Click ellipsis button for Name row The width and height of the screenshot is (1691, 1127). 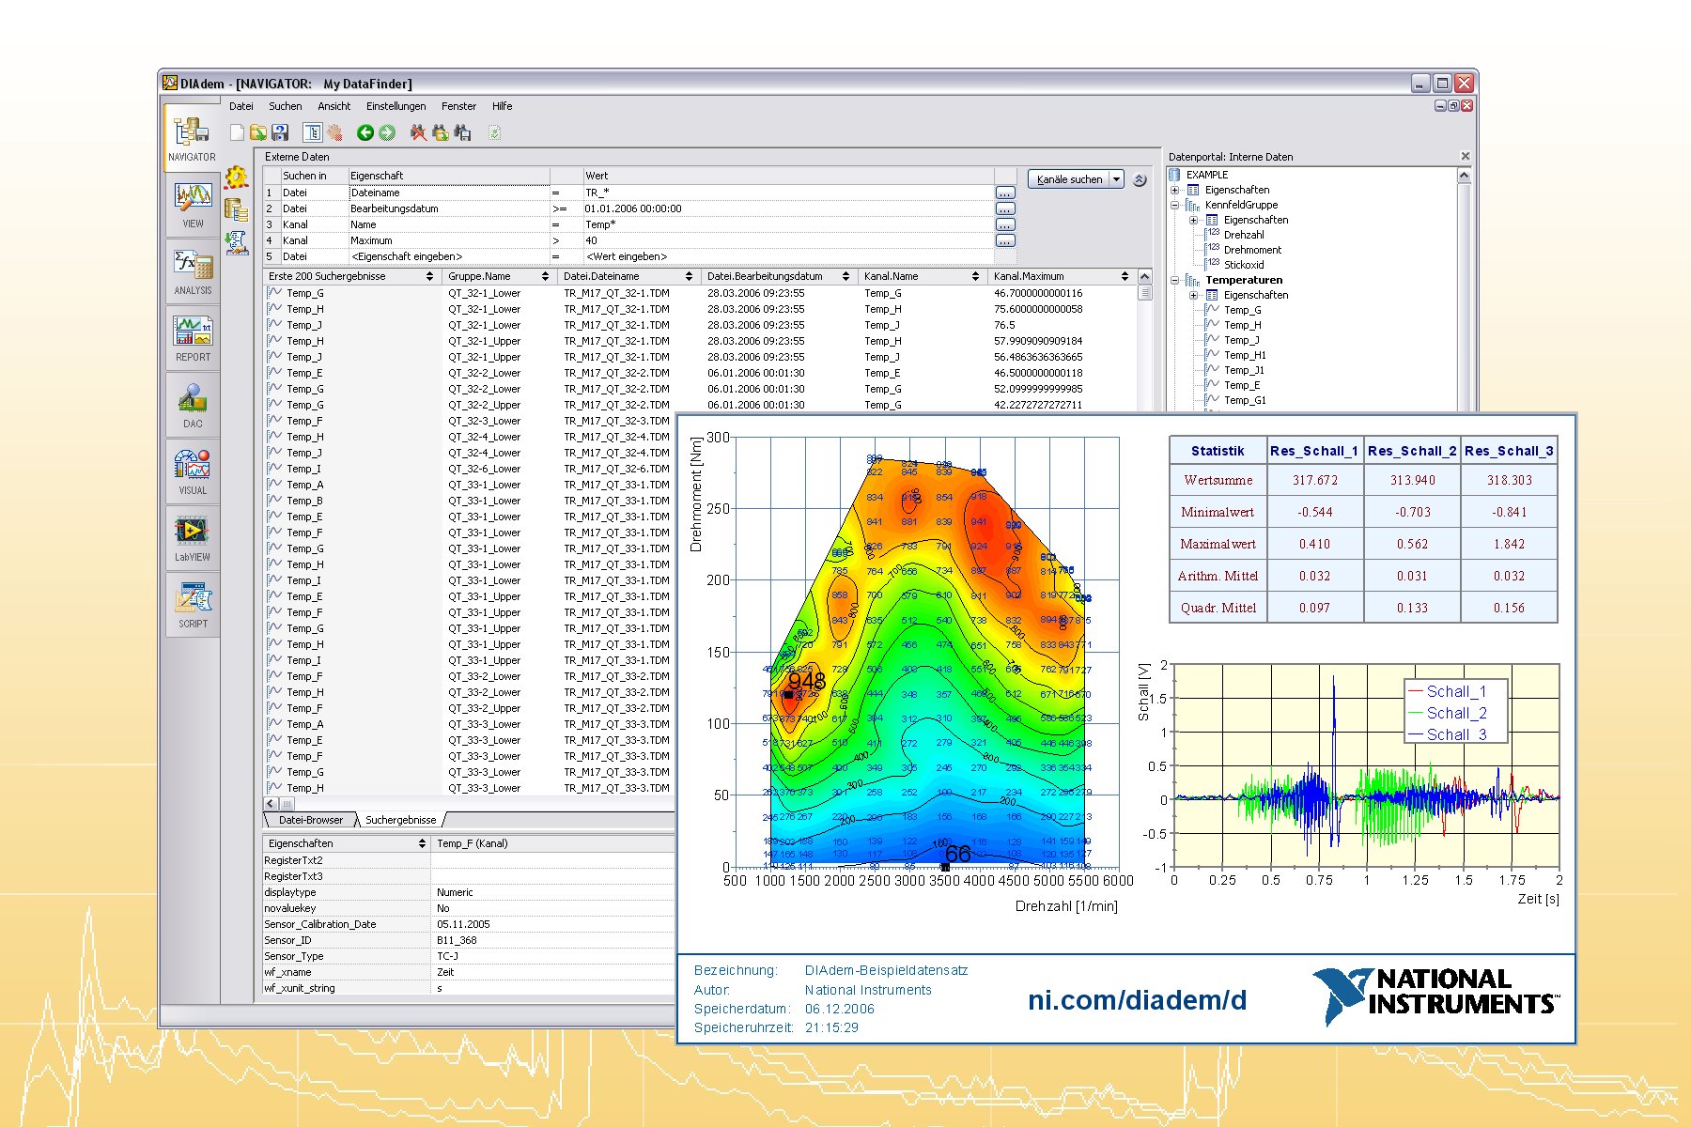[x=1005, y=224]
